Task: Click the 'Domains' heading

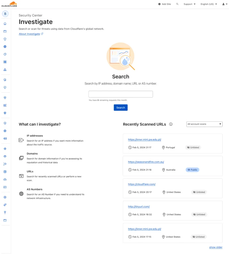Action: pos(32,154)
